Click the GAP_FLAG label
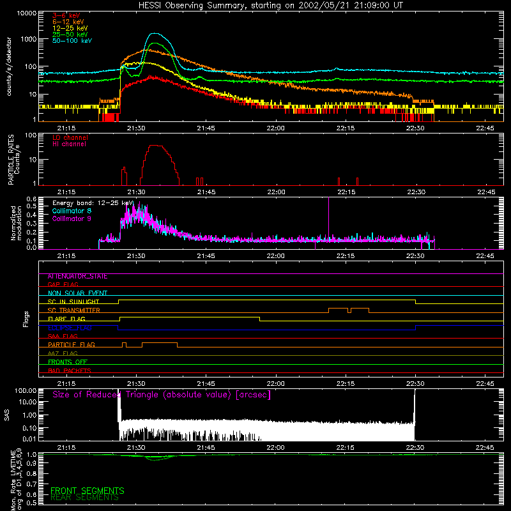 point(63,284)
